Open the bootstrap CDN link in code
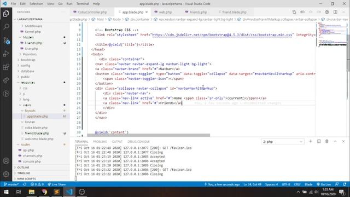 (222, 35)
